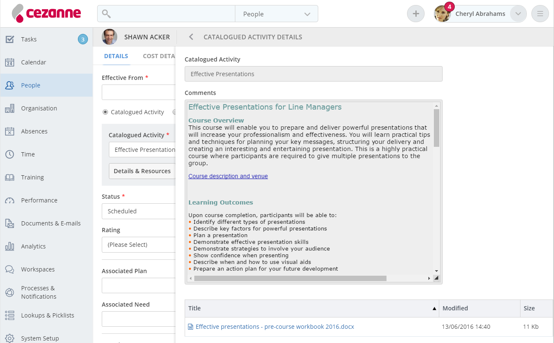Open the pre-course workbook document link

point(275,327)
